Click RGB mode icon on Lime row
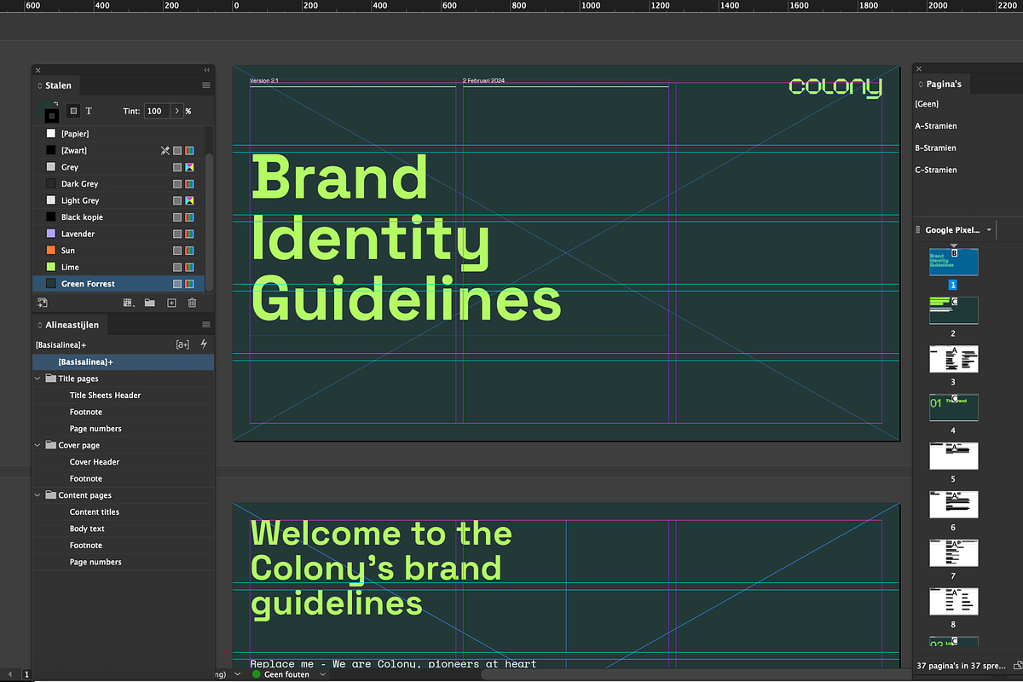 click(x=189, y=267)
